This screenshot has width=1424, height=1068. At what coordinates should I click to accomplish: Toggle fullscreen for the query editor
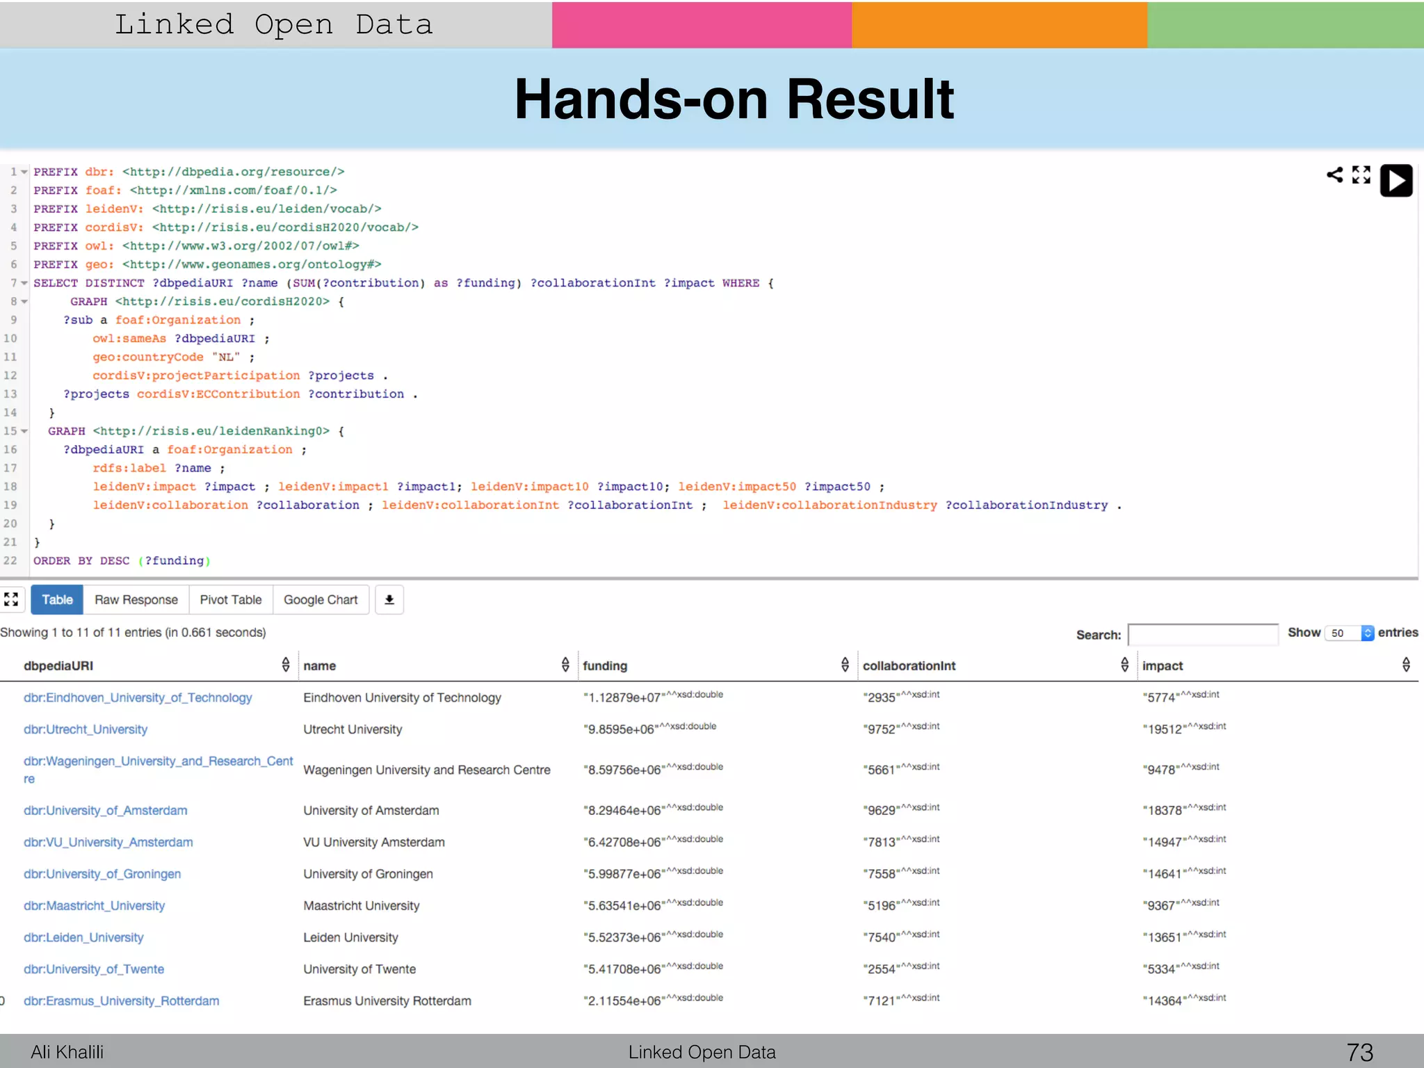(x=1361, y=175)
